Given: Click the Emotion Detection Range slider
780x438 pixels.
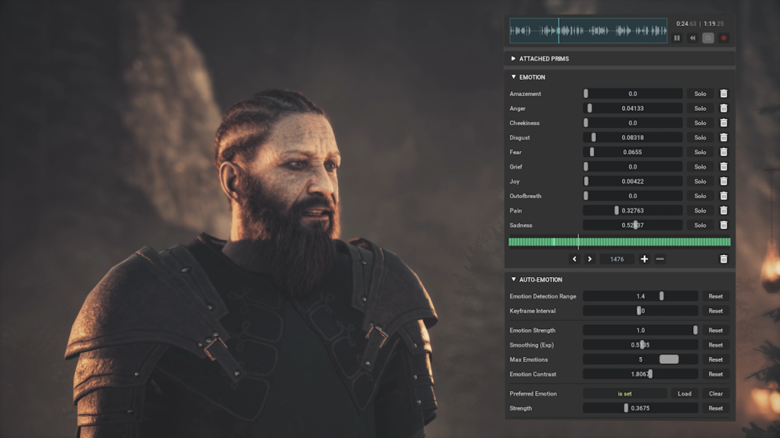Looking at the screenshot, I should point(640,297).
